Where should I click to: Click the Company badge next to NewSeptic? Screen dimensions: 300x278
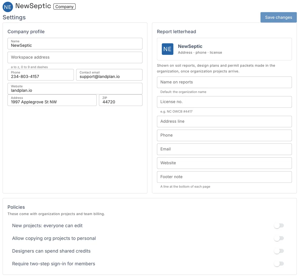(x=64, y=7)
